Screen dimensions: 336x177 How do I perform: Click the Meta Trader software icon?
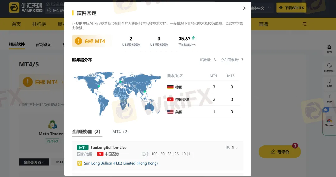[x=52, y=125]
